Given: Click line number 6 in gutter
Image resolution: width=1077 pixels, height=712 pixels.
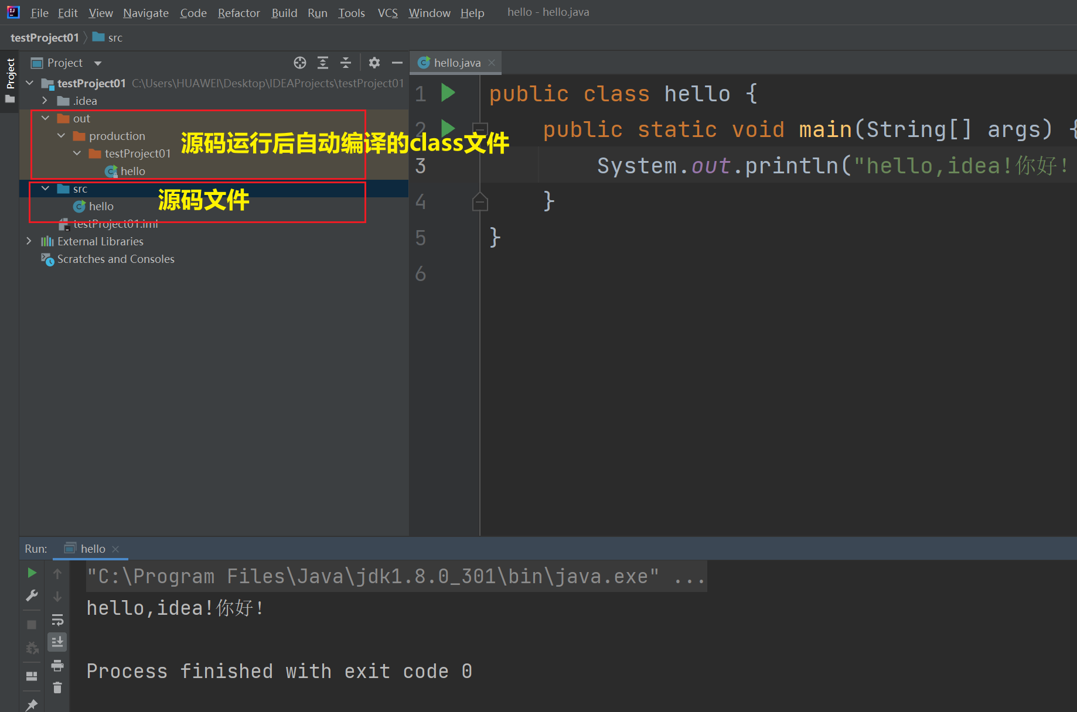Looking at the screenshot, I should (x=421, y=273).
